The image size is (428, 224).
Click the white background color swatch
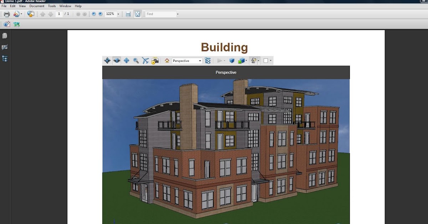tap(266, 61)
